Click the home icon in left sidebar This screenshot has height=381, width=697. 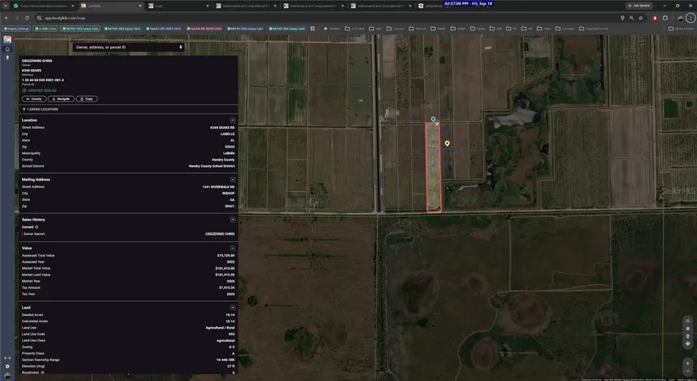click(7, 49)
